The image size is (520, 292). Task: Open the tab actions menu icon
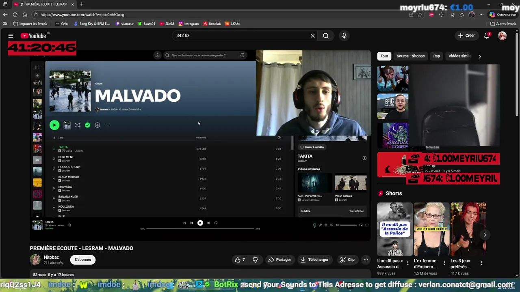coord(5,4)
